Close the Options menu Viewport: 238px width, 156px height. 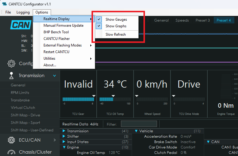pyautogui.click(x=42, y=12)
